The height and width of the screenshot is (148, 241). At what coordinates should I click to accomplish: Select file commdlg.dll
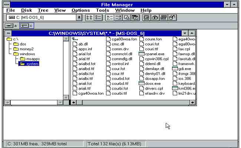(x=122, y=59)
